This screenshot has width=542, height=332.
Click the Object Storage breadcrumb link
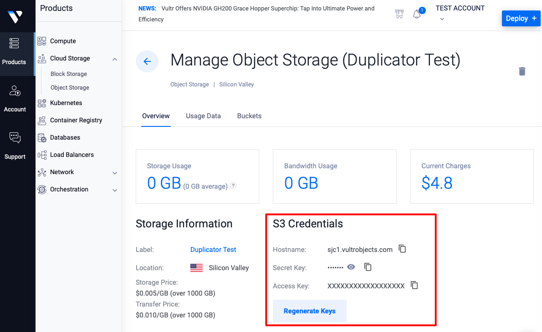(x=189, y=84)
